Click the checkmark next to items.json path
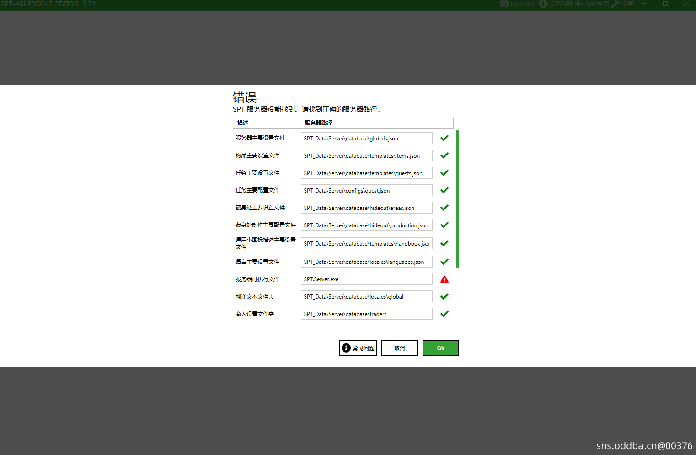The height and width of the screenshot is (455, 696). coord(444,155)
